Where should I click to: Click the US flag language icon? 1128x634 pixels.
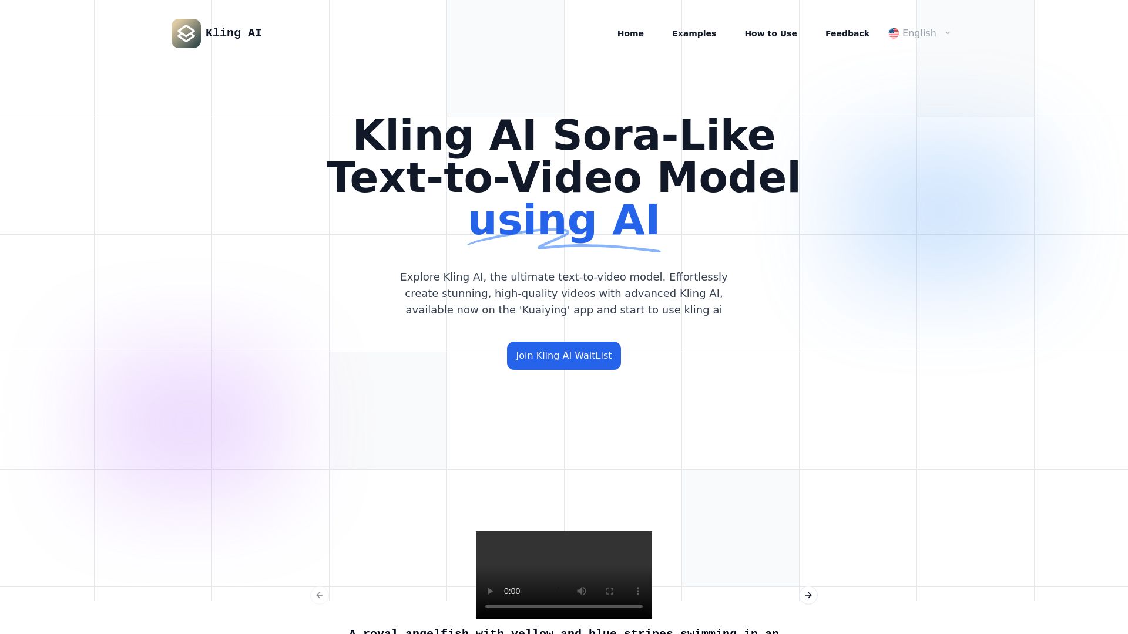click(892, 32)
